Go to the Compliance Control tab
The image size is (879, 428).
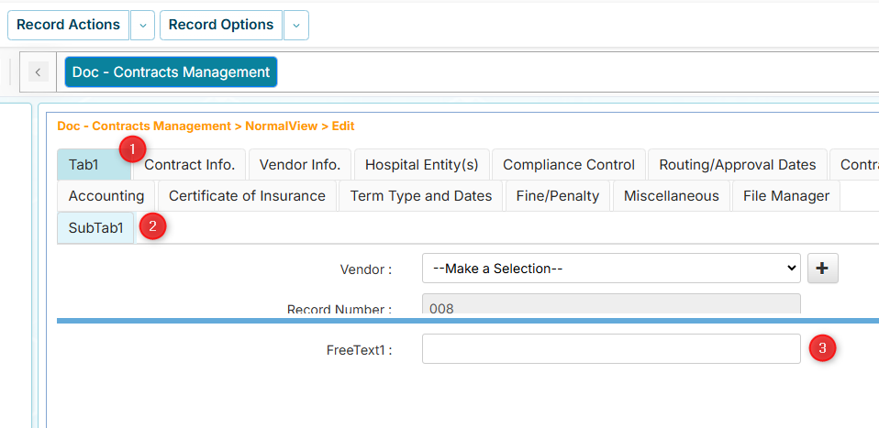[568, 165]
